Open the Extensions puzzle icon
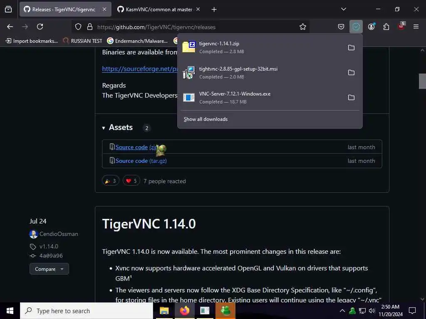This screenshot has height=319, width=426. click(x=386, y=27)
